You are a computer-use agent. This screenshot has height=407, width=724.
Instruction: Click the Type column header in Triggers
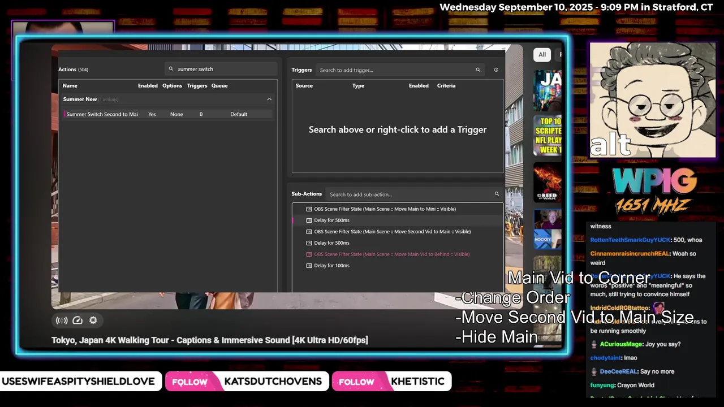pos(358,86)
